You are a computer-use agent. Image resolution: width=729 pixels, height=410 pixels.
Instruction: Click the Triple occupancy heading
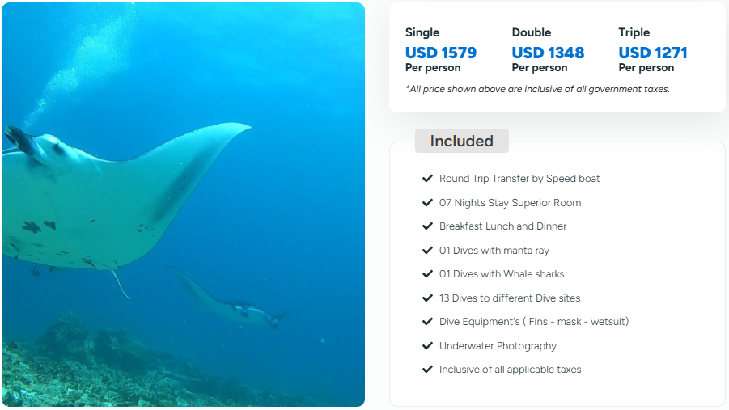[634, 32]
